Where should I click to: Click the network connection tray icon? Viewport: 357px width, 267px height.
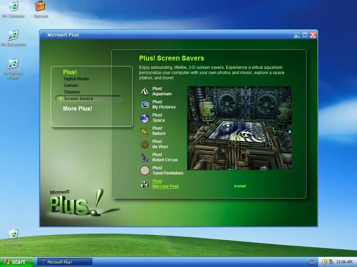click(x=331, y=262)
